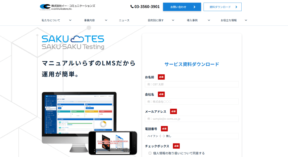Click the メールアドレス input field
The width and height of the screenshot is (288, 157).
coord(192,119)
